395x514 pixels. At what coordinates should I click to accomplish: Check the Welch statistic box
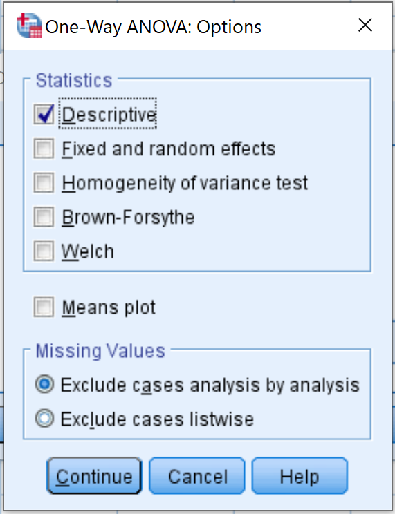tap(44, 251)
